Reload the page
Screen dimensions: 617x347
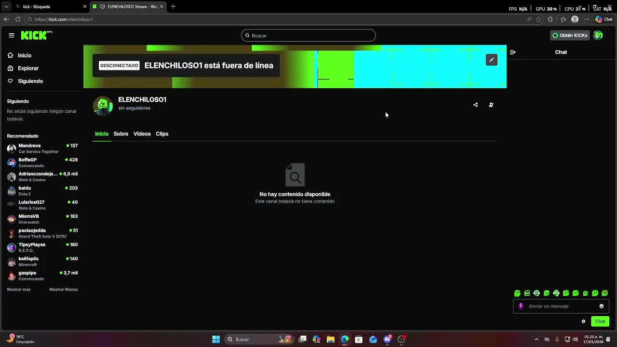(18, 19)
